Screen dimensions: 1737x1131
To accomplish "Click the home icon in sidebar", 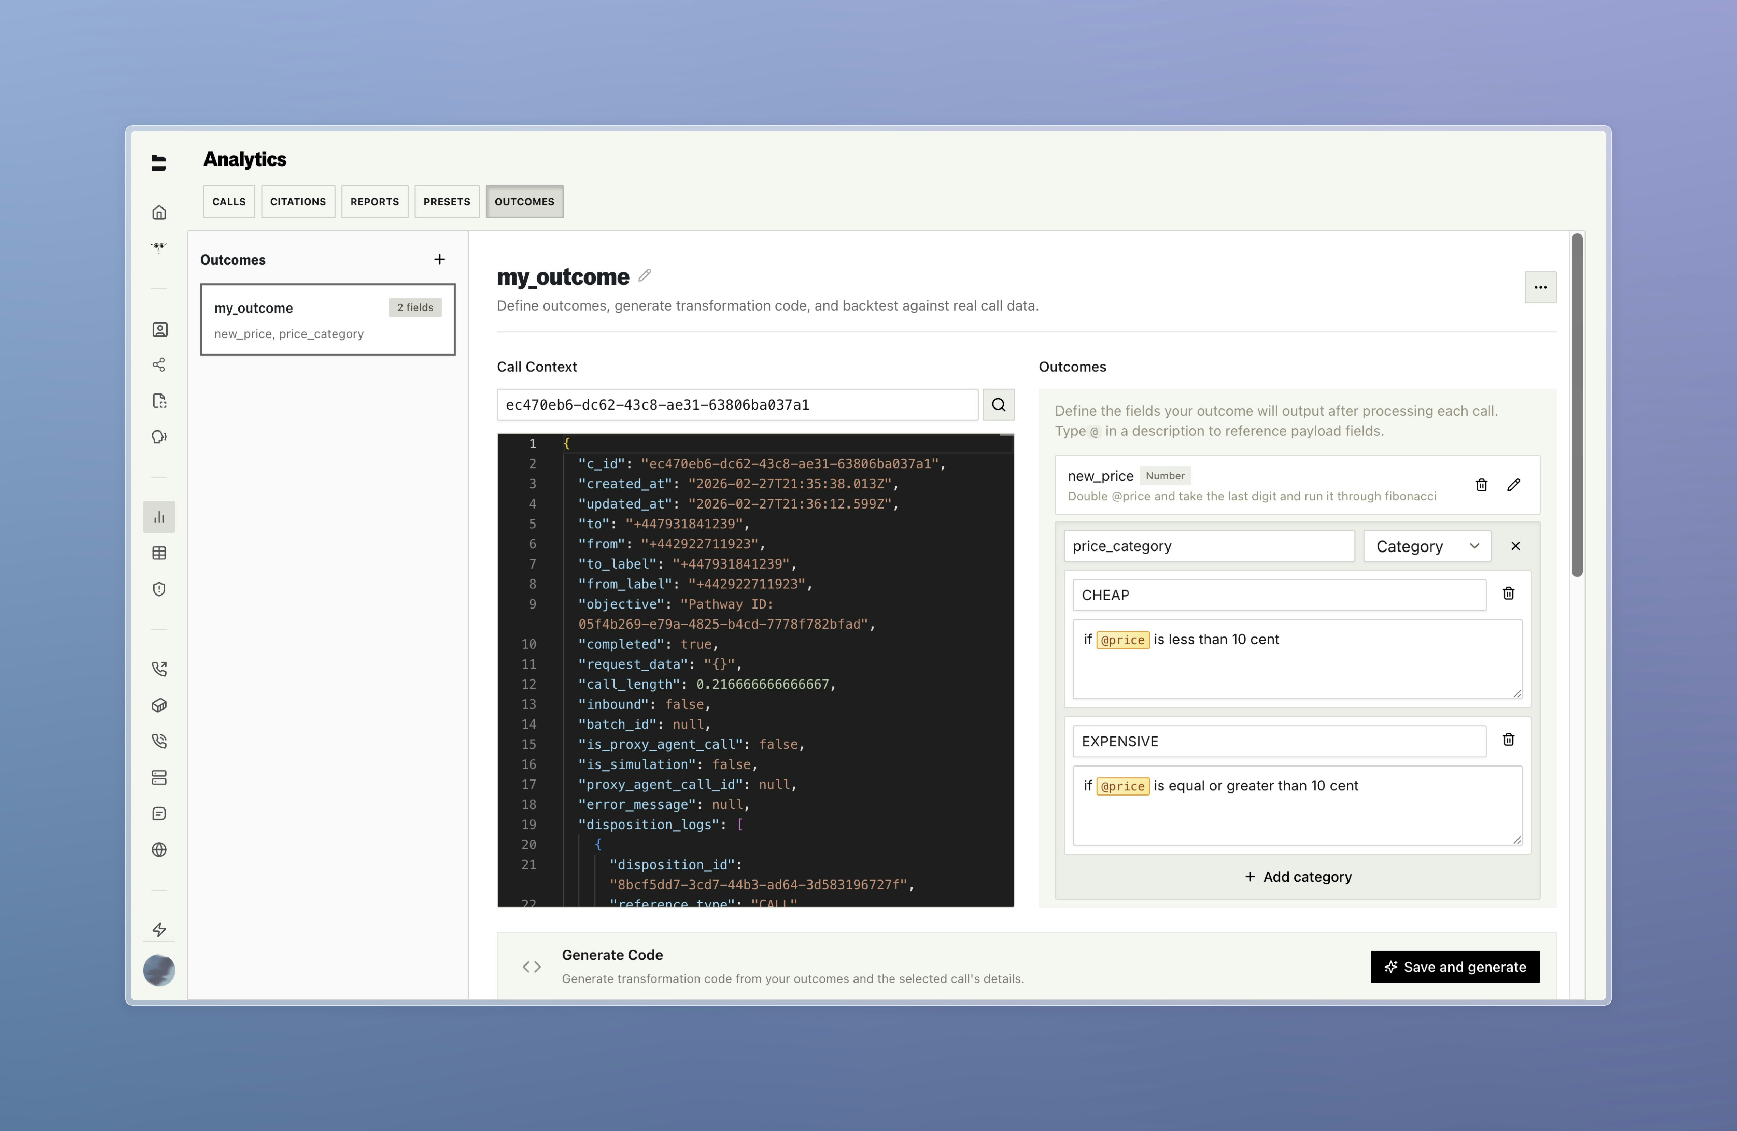I will tap(159, 212).
